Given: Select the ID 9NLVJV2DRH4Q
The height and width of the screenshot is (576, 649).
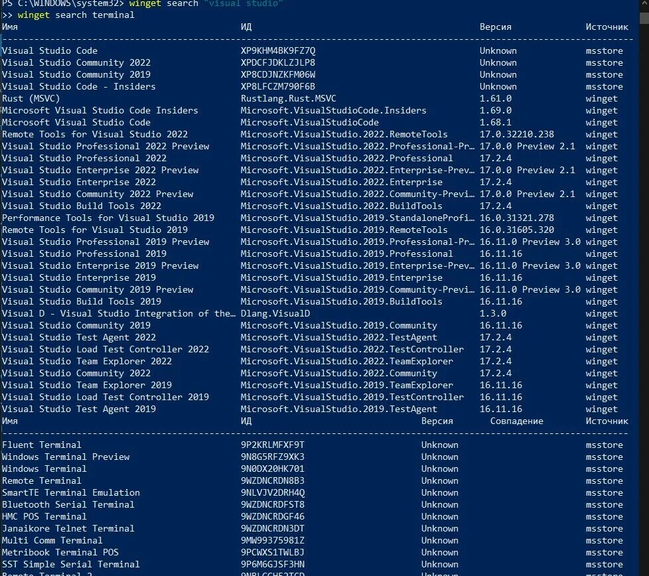Looking at the screenshot, I should (x=272, y=493).
